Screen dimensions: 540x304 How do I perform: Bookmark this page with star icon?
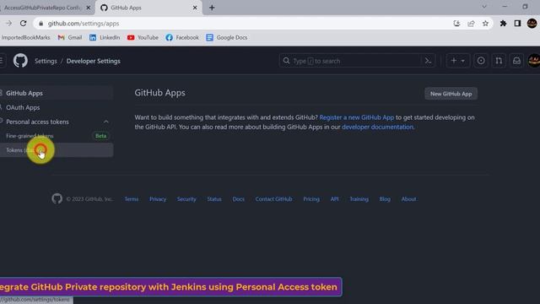click(x=485, y=24)
